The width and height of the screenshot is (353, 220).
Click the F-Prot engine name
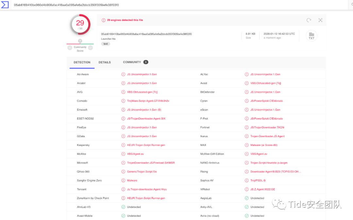click(204, 119)
